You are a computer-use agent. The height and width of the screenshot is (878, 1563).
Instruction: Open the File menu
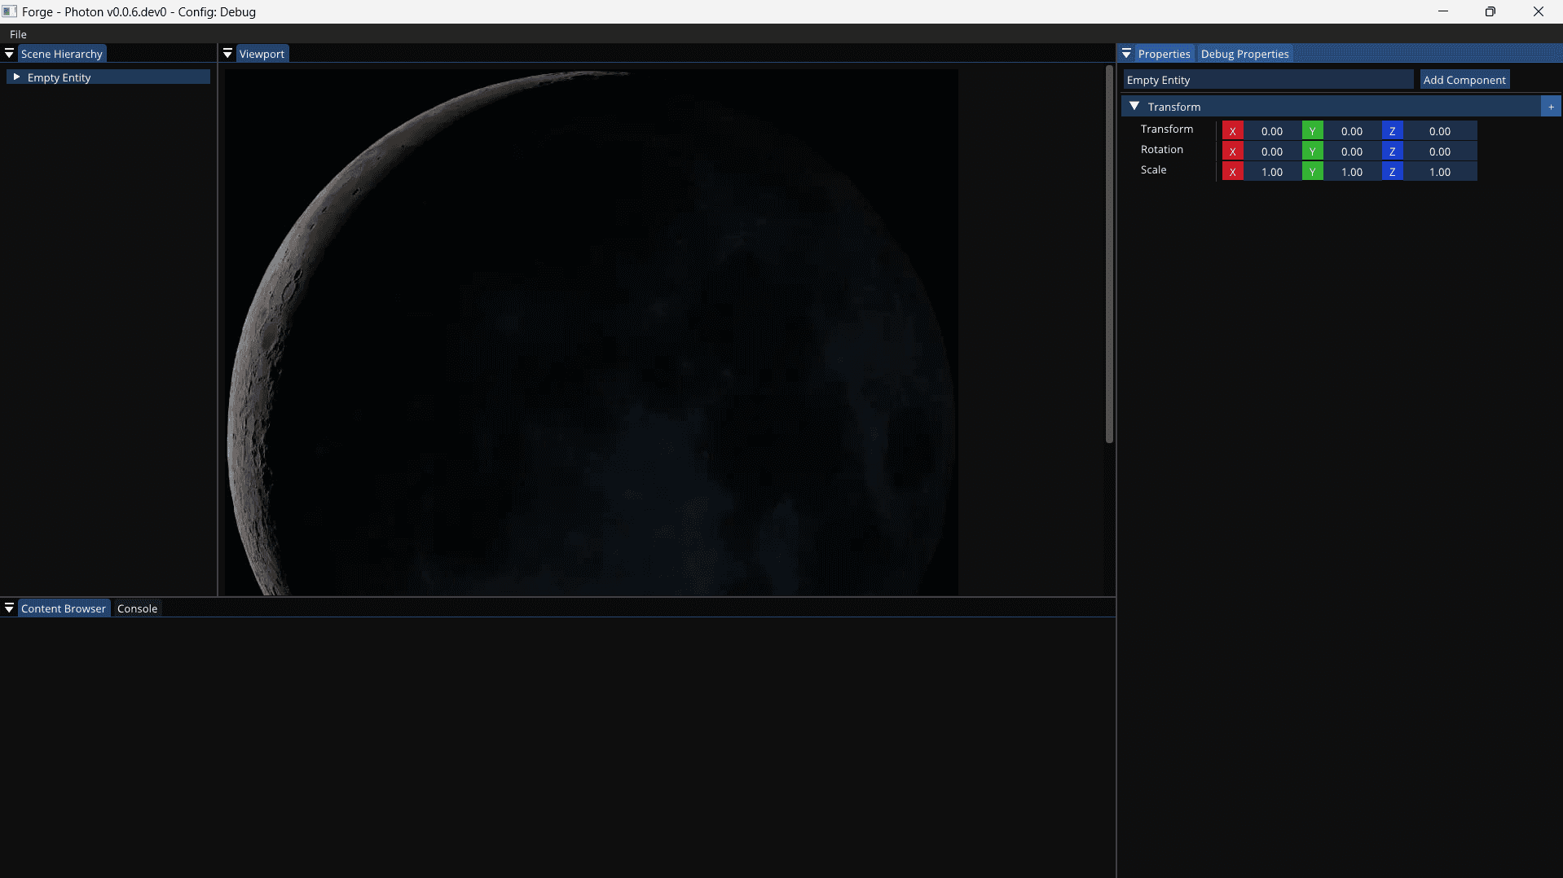tap(18, 34)
